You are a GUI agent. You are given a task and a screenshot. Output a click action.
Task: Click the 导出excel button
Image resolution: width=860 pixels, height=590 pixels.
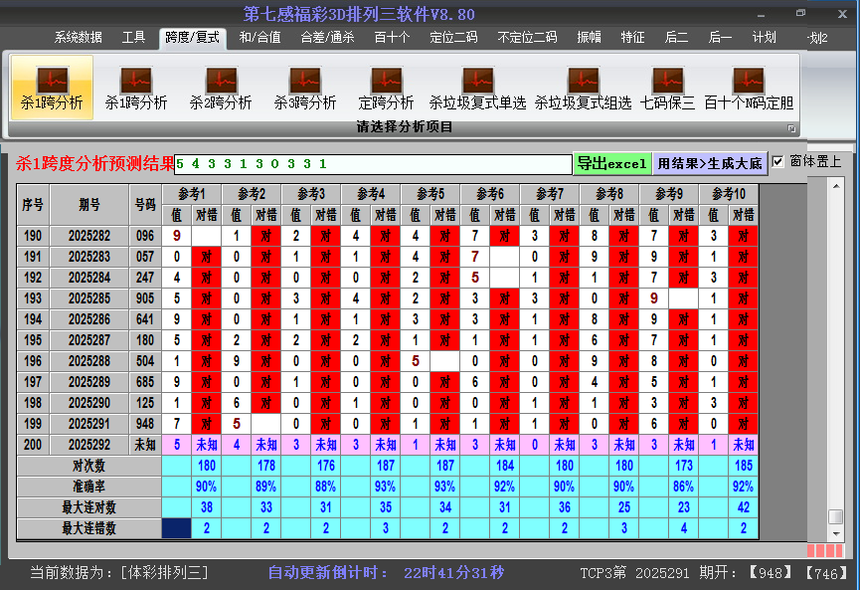click(x=611, y=161)
